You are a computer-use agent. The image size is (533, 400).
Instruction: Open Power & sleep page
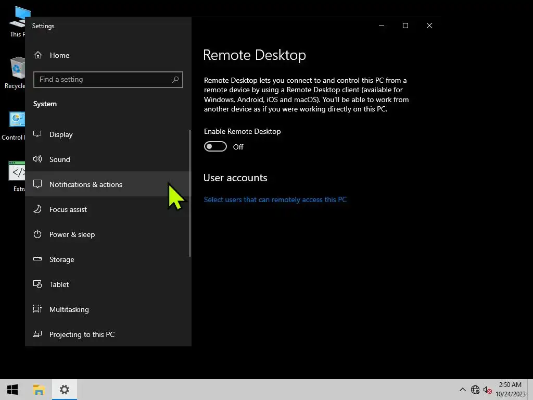(108, 234)
